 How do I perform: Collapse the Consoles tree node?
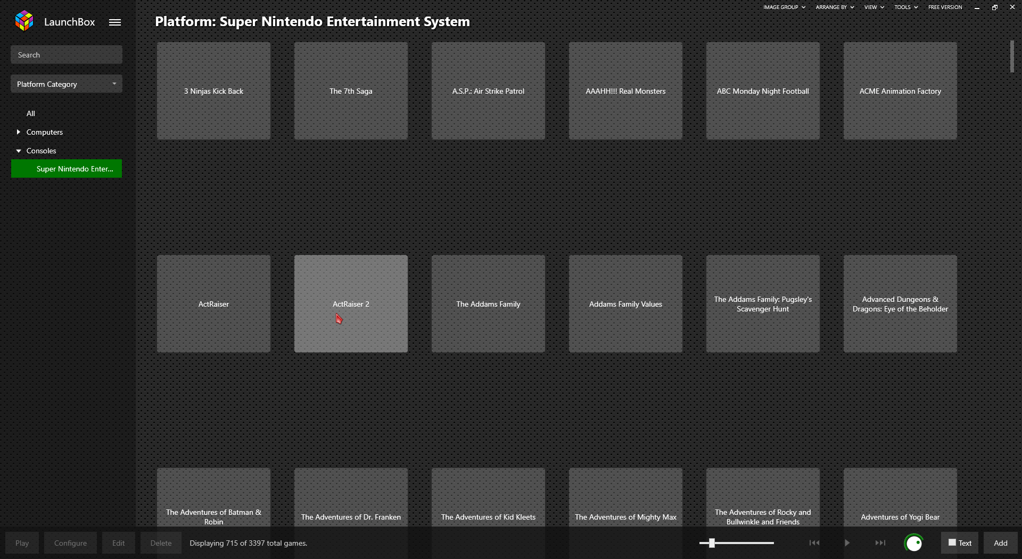19,151
